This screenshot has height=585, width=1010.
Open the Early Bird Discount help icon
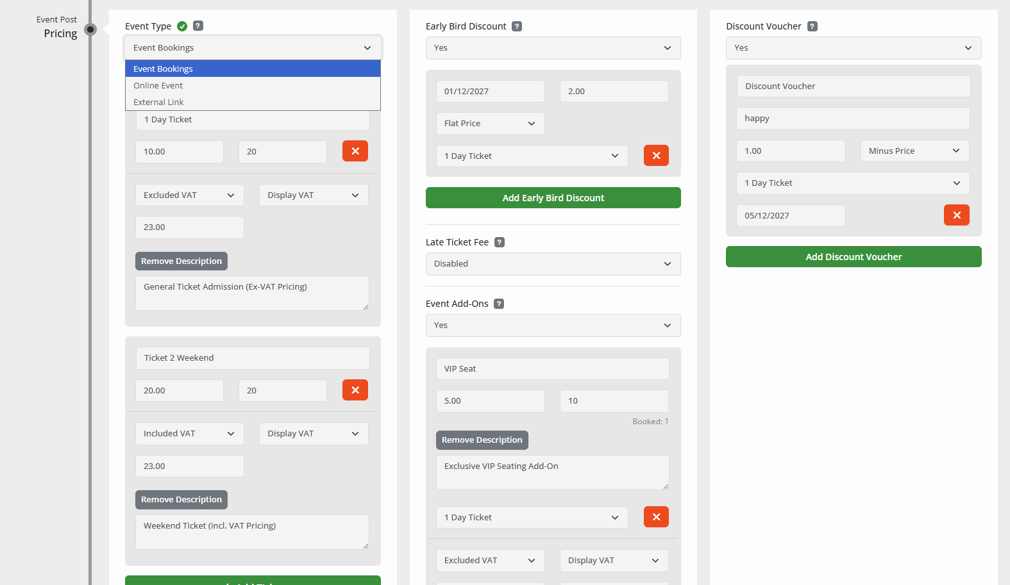click(517, 26)
